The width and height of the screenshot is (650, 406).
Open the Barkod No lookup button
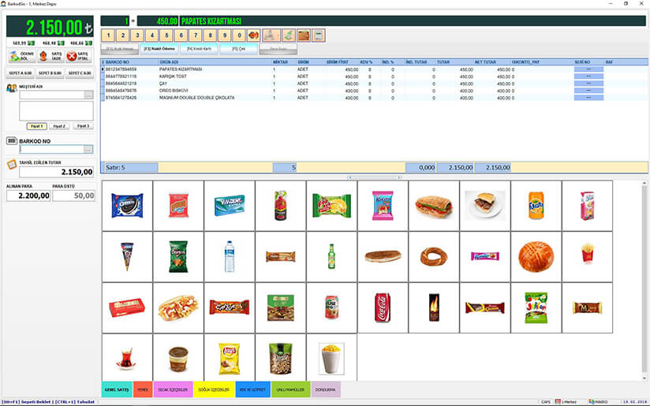pos(89,149)
